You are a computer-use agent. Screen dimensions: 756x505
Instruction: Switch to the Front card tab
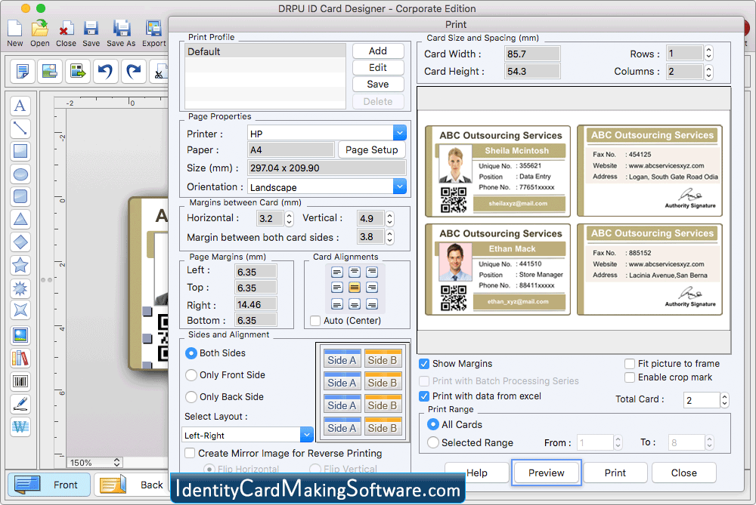pos(48,485)
